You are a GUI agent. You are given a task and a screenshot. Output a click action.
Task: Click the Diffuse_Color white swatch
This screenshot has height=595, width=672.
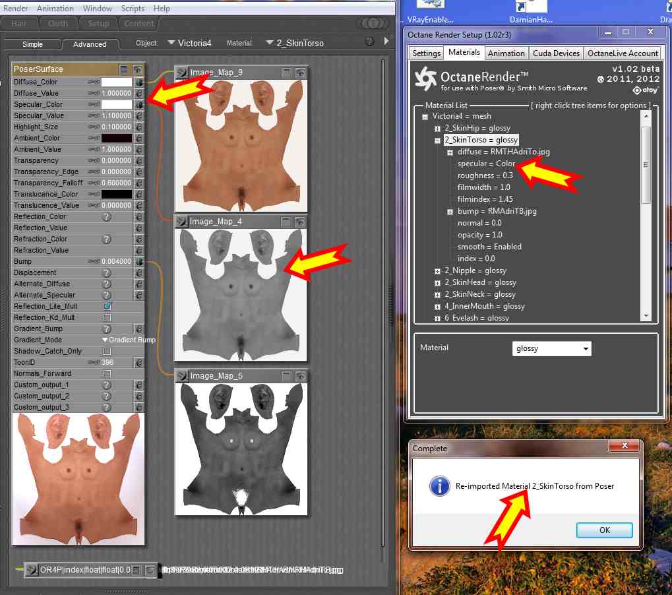pos(117,82)
